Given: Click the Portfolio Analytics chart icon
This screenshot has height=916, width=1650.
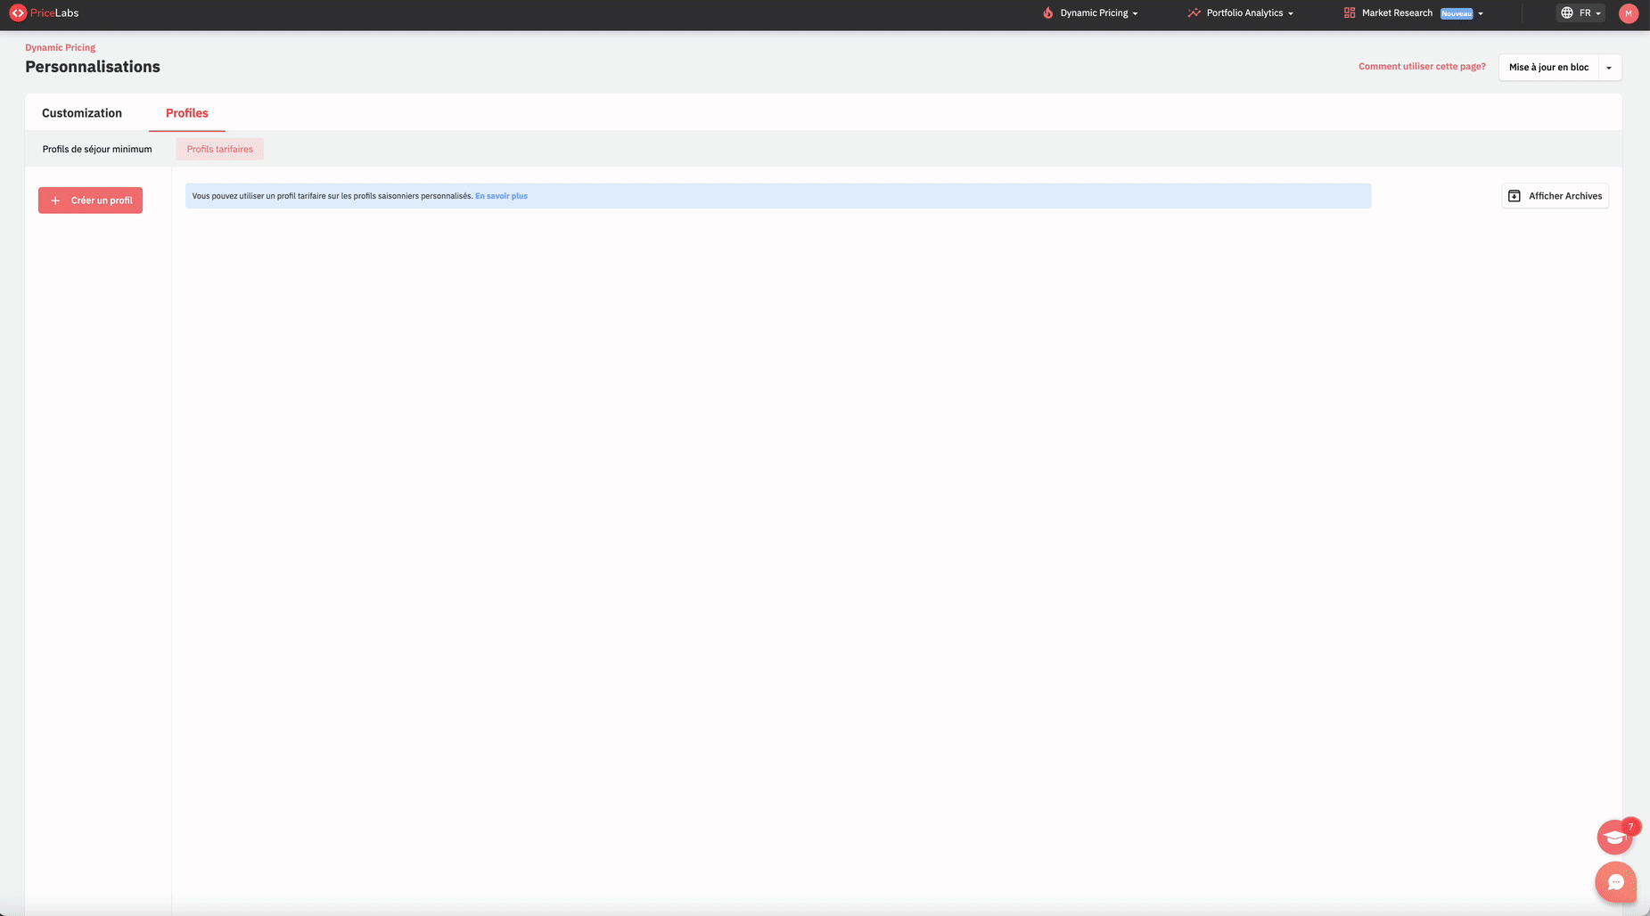Looking at the screenshot, I should [x=1194, y=13].
